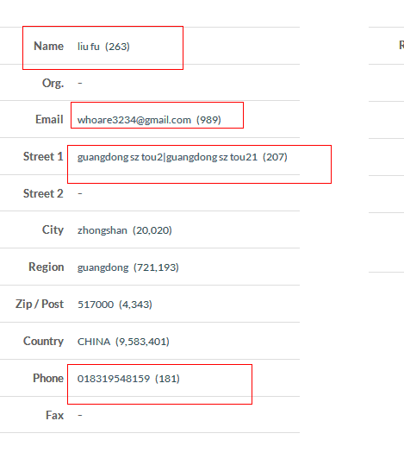Open the (9,583,401) country count
This screenshot has height=465, width=404.
(142, 342)
